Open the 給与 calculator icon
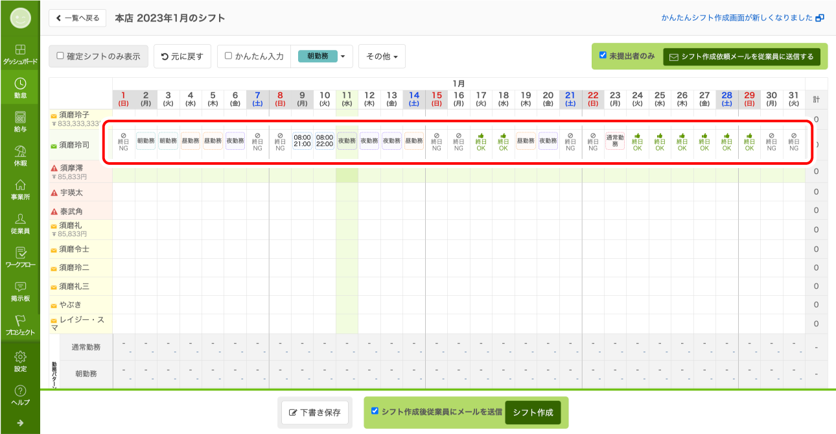This screenshot has height=434, width=836. tap(20, 118)
